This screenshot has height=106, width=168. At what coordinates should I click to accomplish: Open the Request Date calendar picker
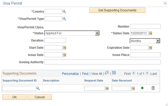click(107, 88)
